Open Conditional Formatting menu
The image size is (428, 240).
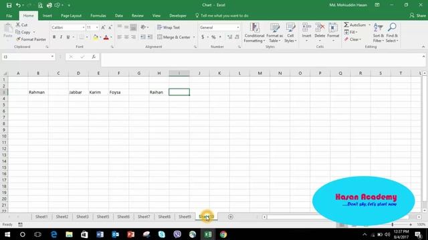tap(254, 33)
